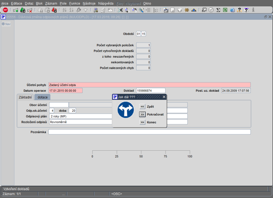Click the empty Obor účetní code field

[59, 105]
